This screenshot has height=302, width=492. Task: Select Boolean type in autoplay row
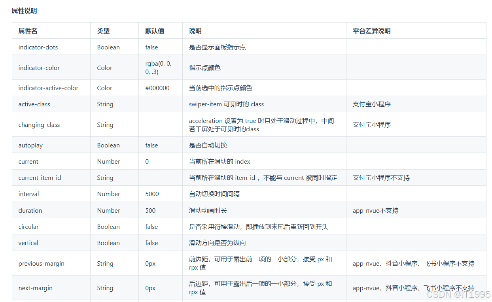click(108, 145)
